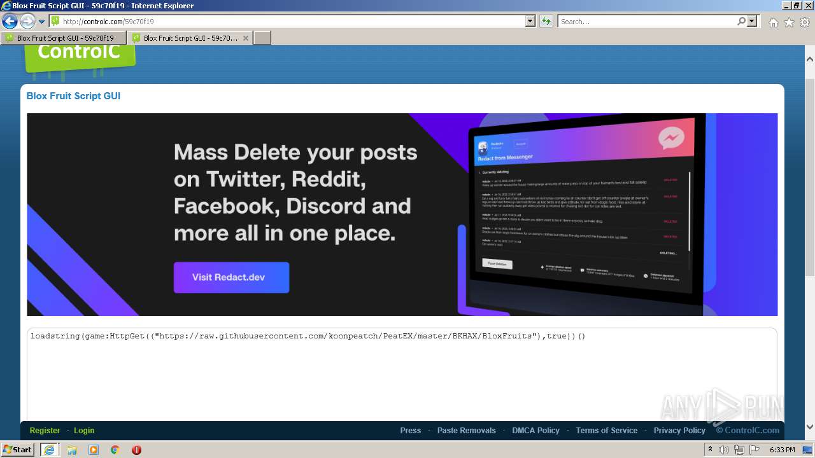Open the Login link

click(84, 431)
